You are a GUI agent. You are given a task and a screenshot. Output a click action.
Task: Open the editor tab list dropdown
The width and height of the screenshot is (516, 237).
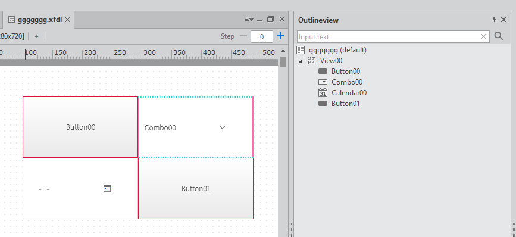coord(249,20)
